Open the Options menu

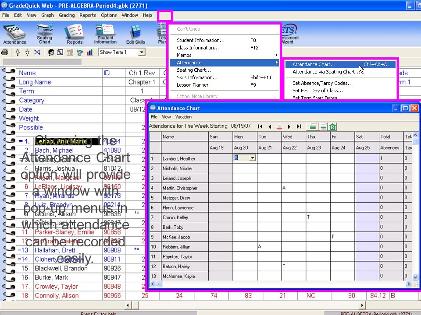pos(109,15)
